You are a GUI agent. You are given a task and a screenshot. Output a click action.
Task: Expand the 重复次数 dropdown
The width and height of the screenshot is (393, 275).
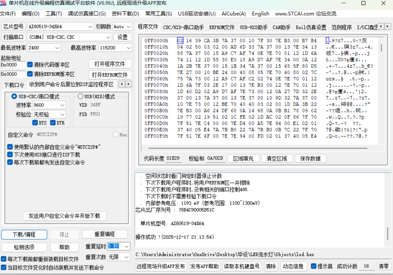pyautogui.click(x=126, y=257)
